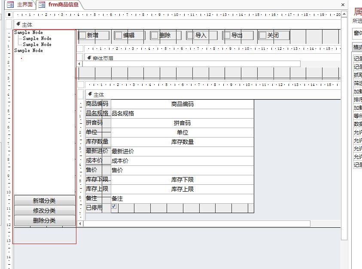Click the 删除分类 button

(44, 220)
